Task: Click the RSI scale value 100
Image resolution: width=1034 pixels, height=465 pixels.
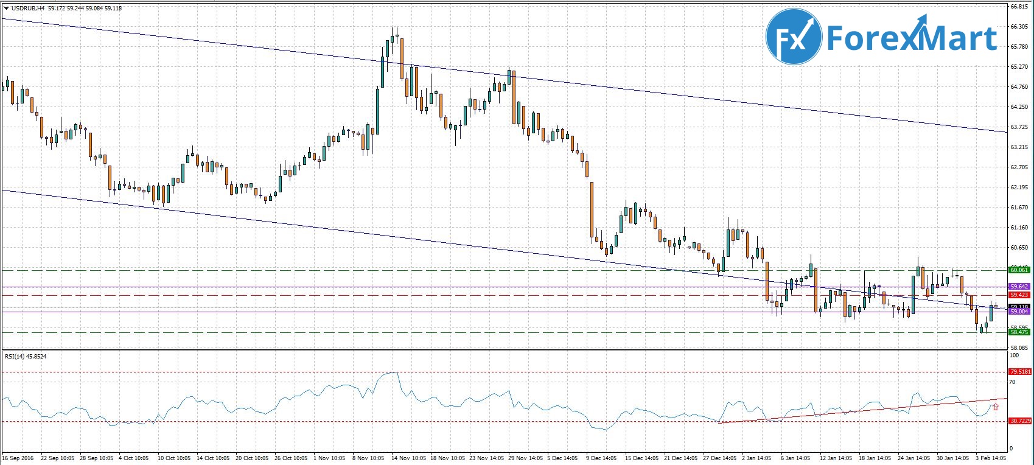Action: 1014,355
